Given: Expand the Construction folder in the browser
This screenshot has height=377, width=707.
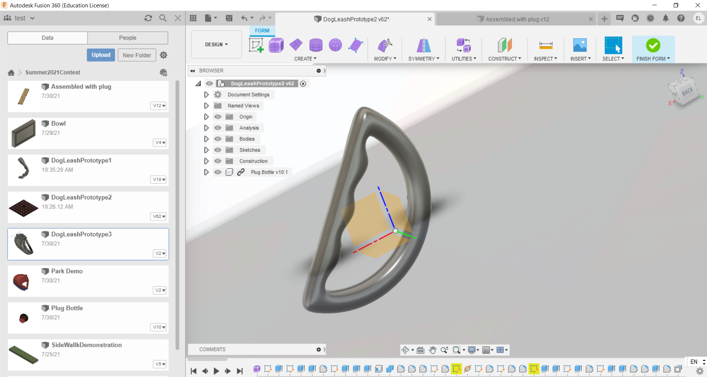Looking at the screenshot, I should [206, 161].
